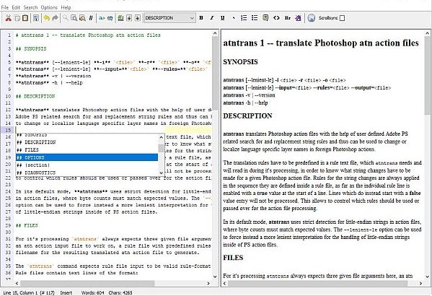Image resolution: width=432 pixels, height=296 pixels.
Task: Select '## OPTIONS' in autocomplete list
Action: click(87, 157)
